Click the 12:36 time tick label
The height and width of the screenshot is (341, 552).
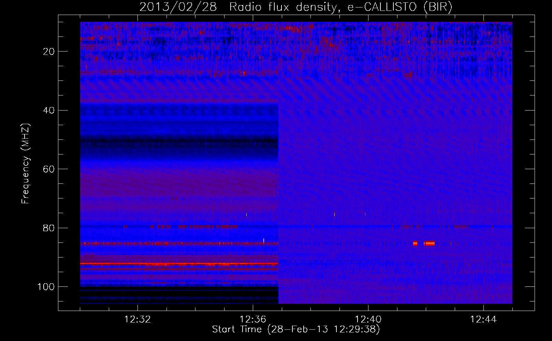(x=253, y=320)
